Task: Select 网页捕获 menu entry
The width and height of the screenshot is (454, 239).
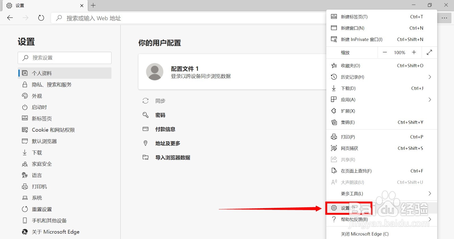Action: pos(382,148)
